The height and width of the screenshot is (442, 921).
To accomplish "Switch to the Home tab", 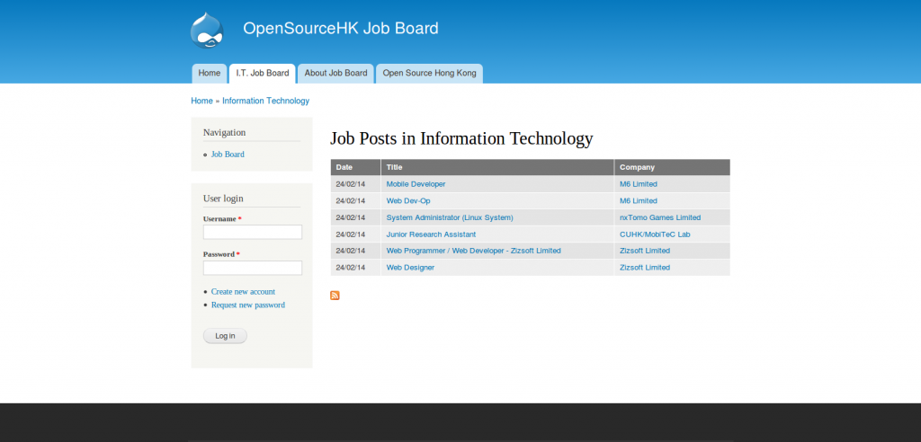I will coord(209,74).
